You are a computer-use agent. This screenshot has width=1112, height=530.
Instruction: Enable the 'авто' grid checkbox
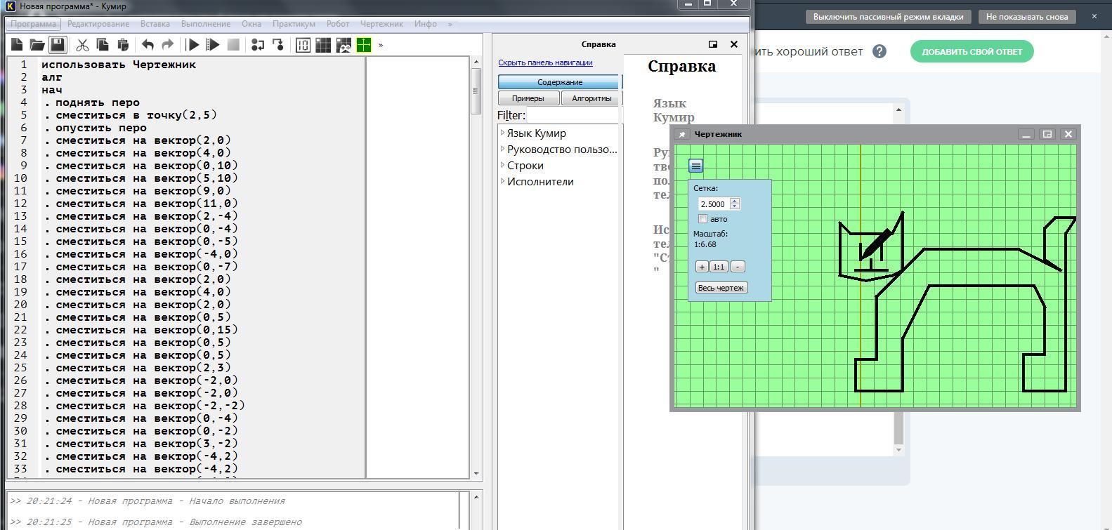703,219
